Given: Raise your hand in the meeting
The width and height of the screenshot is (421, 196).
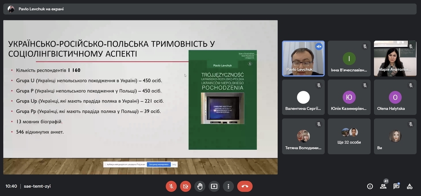Looking at the screenshot, I should pos(200,186).
